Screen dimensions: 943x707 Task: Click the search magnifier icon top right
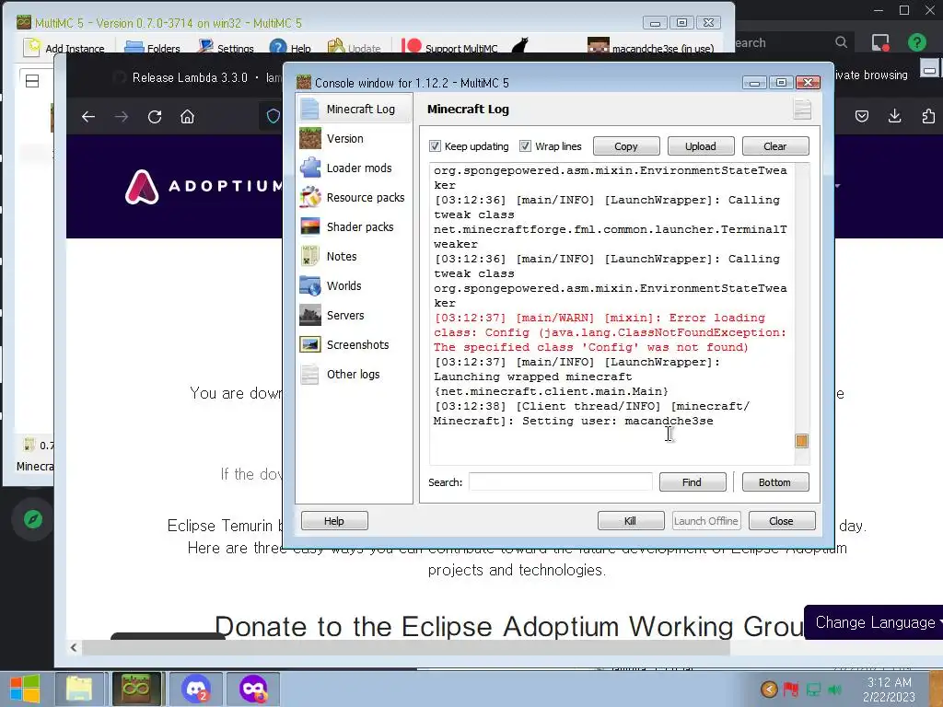click(842, 42)
